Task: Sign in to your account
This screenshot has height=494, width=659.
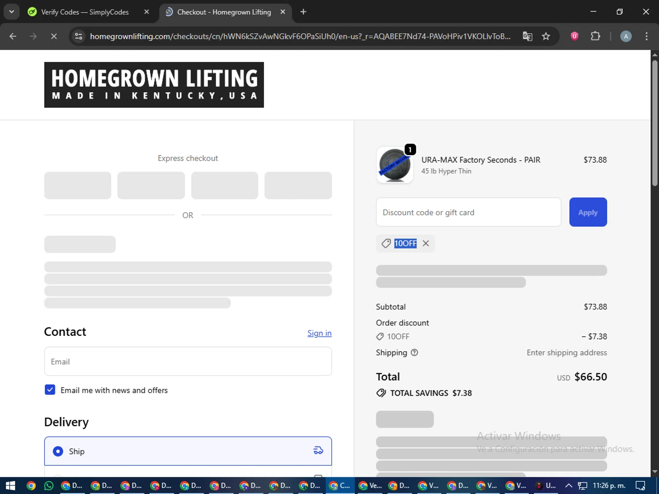Action: [x=319, y=333]
